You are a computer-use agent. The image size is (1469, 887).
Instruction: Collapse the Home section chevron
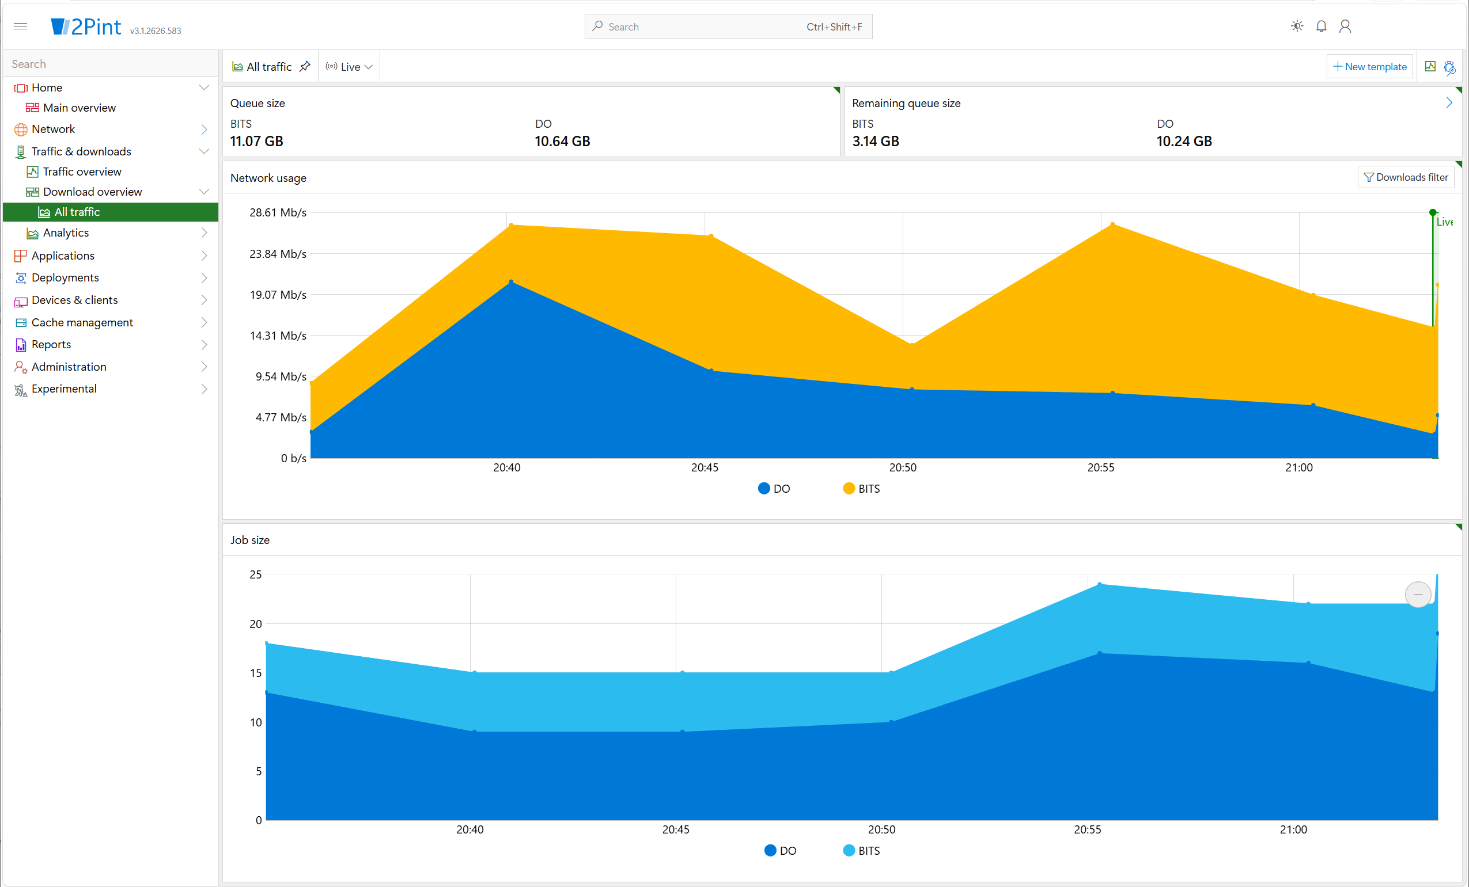[x=204, y=87]
